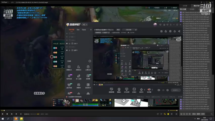Image resolution: width=215 pixels, height=121 pixels.
Task: Click the 麦克风 microphone icon
Action: 141,90
